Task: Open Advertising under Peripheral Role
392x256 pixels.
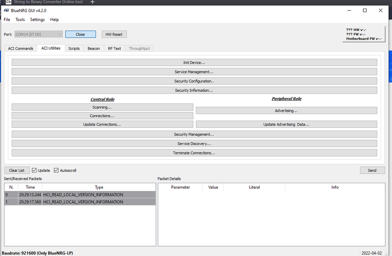Action: (286, 111)
